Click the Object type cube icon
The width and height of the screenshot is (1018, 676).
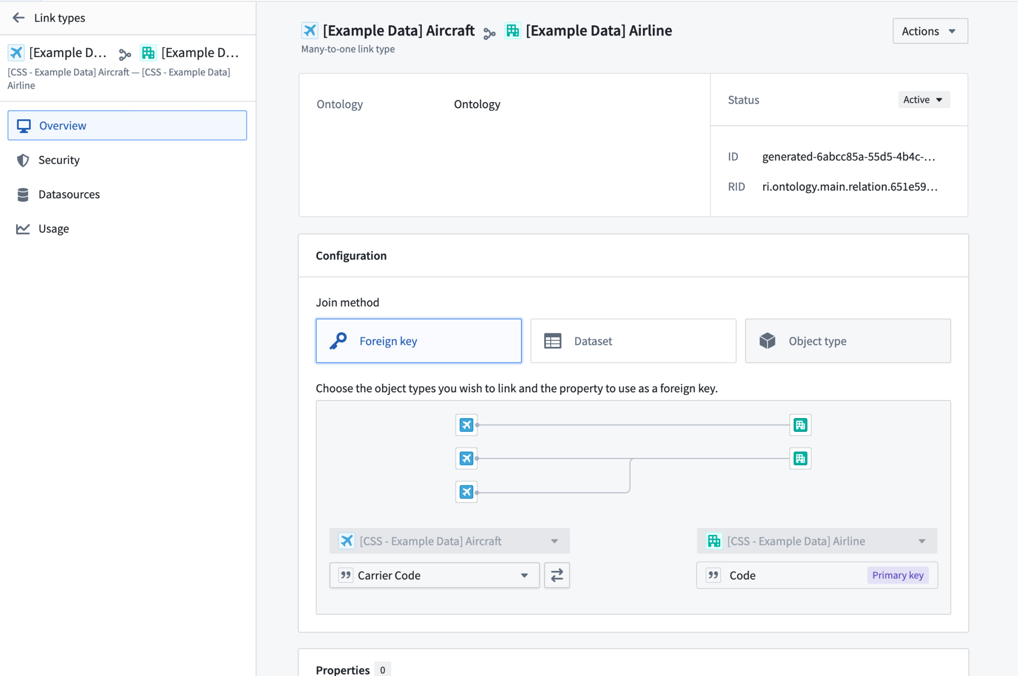[x=767, y=341]
